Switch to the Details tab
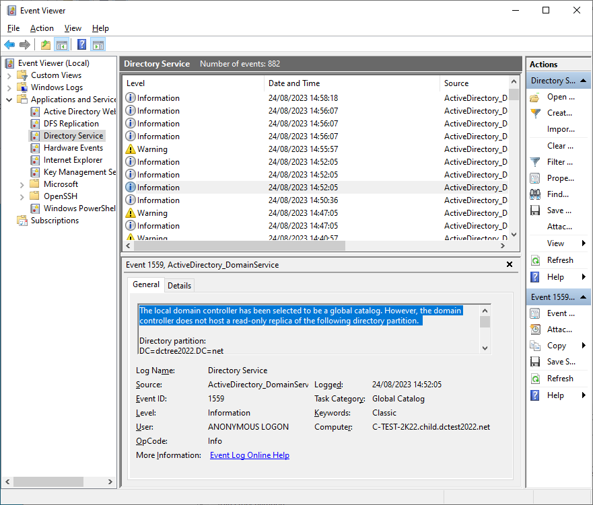 (179, 286)
